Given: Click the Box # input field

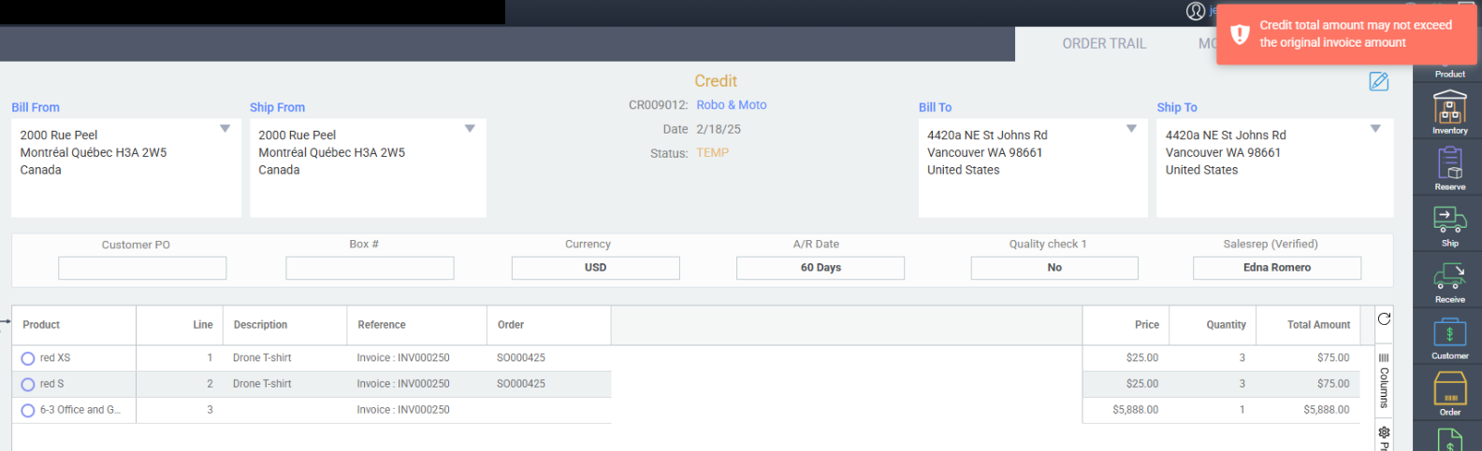Looking at the screenshot, I should pyautogui.click(x=370, y=268).
